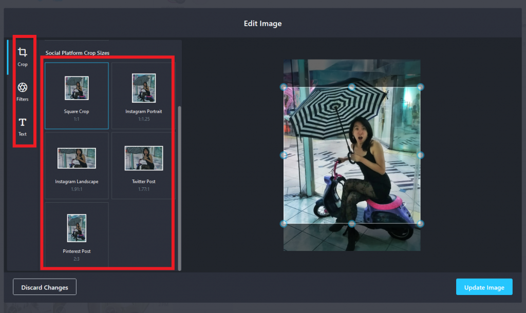Click the bottom-right crop corner handle

tap(420, 224)
